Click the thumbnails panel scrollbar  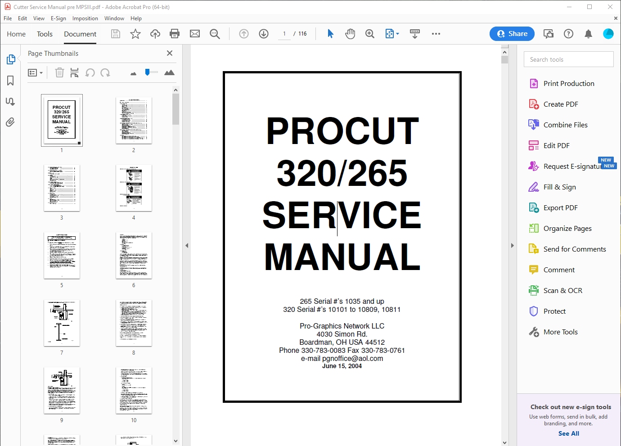175,109
